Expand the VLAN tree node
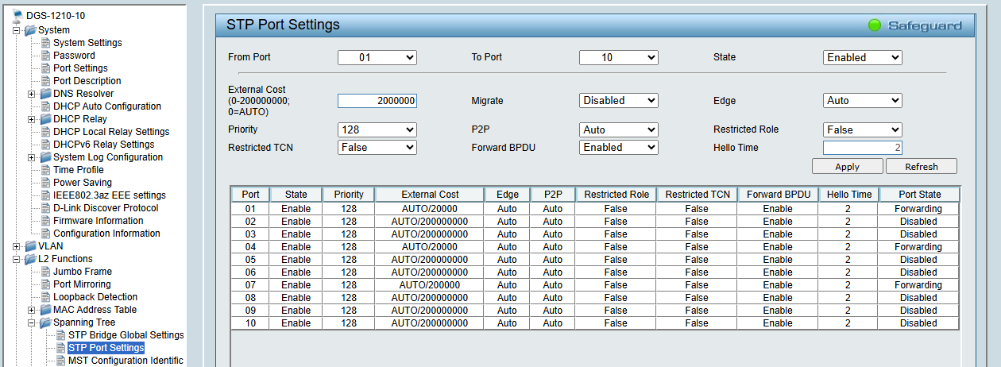1001x367 pixels. pos(17,246)
